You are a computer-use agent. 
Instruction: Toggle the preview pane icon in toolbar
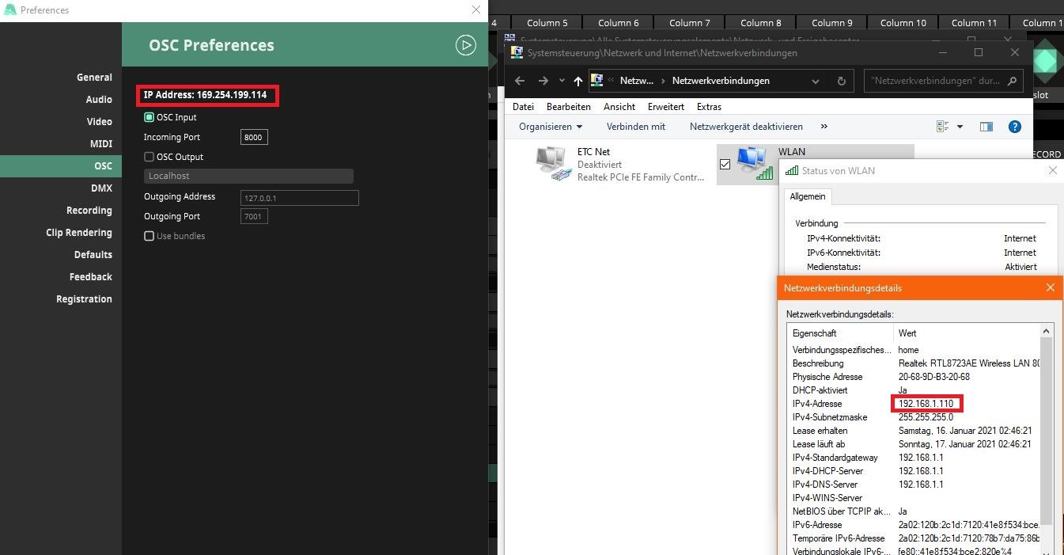pyautogui.click(x=986, y=127)
